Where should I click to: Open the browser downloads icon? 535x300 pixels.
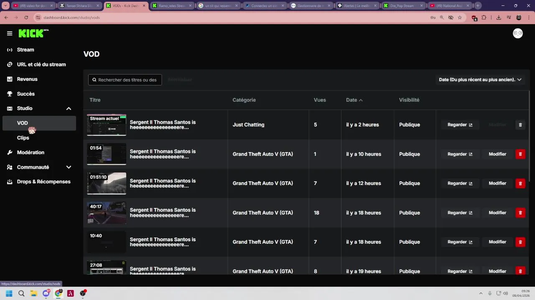499,17
